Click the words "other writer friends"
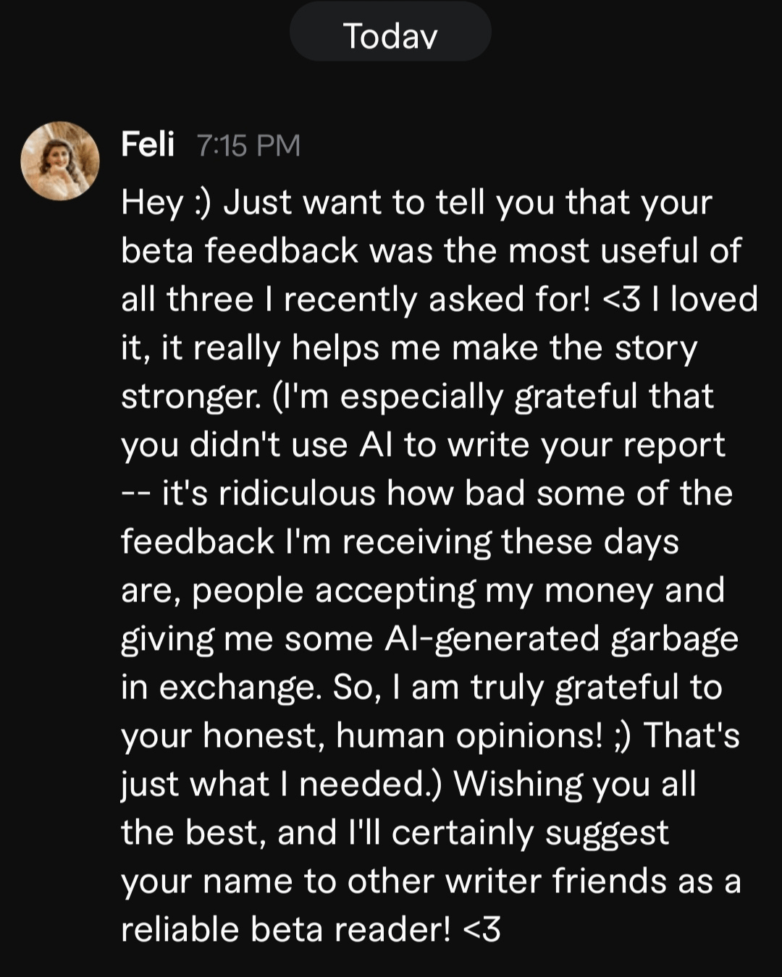 [x=507, y=881]
